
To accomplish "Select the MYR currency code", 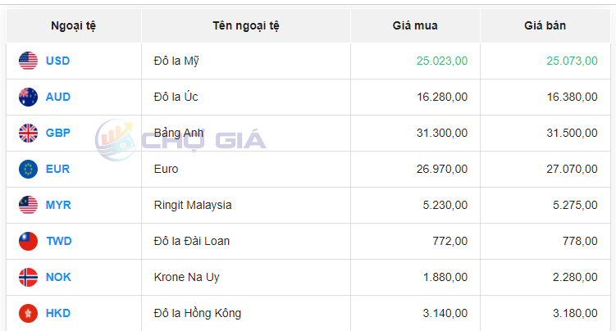I will tap(58, 205).
